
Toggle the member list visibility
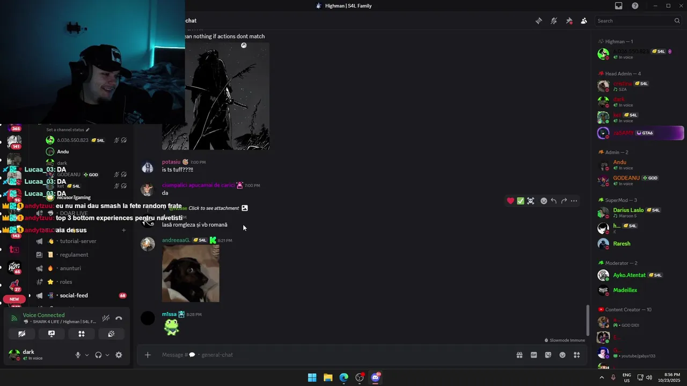pyautogui.click(x=584, y=21)
